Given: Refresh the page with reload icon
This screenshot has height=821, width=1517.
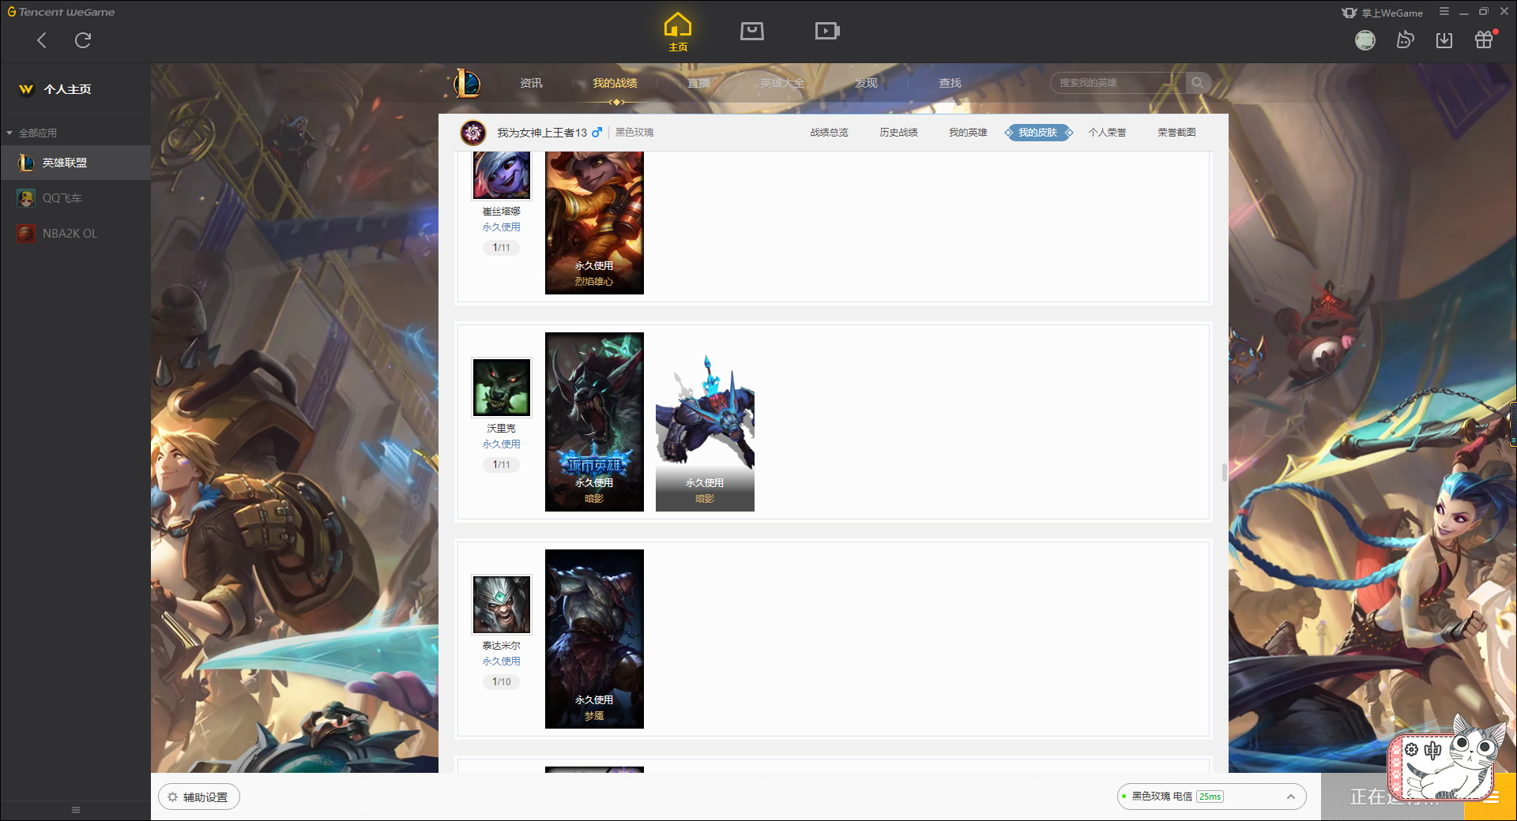Looking at the screenshot, I should pyautogui.click(x=83, y=40).
